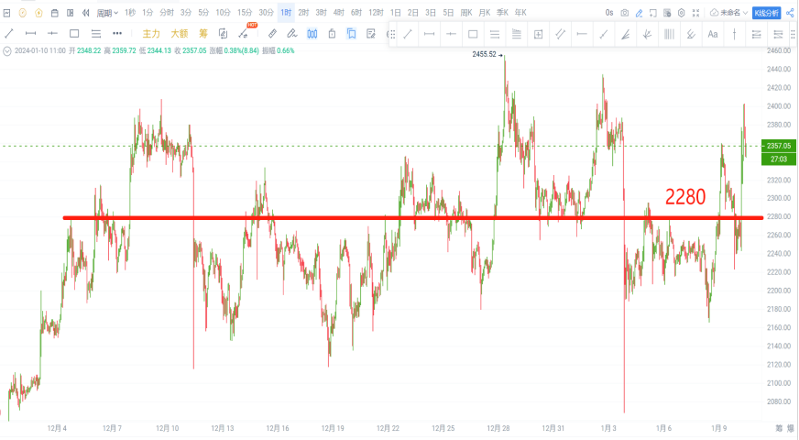
Task: Open chart settings hexagon icon
Action: [682, 13]
